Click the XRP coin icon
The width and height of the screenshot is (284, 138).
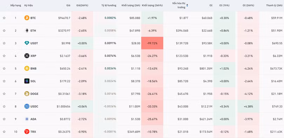click(27, 56)
